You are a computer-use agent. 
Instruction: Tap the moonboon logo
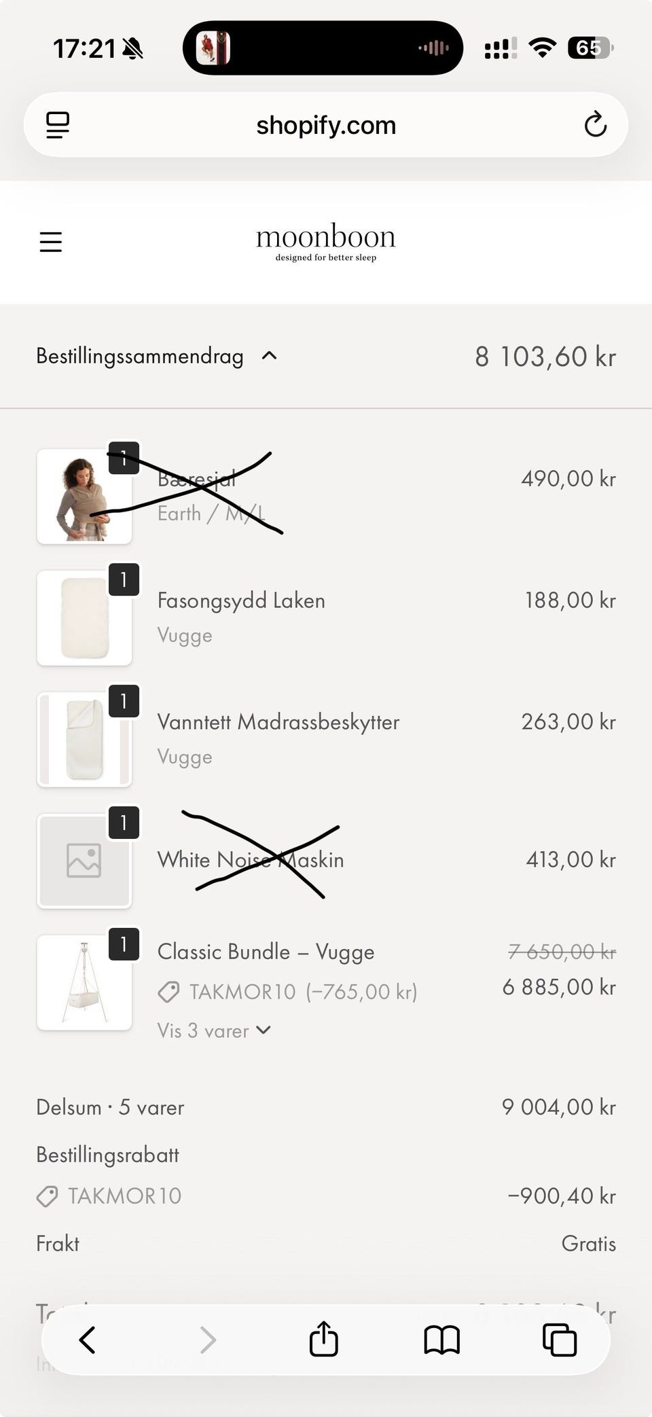click(x=325, y=242)
